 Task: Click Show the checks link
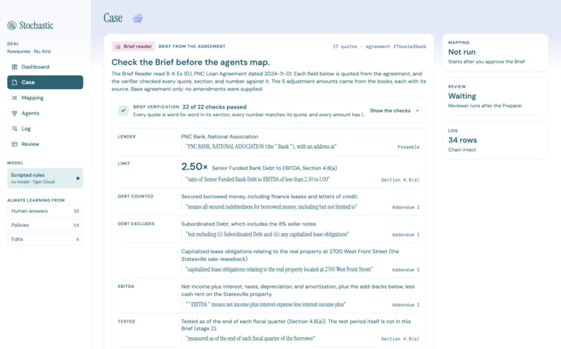390,111
